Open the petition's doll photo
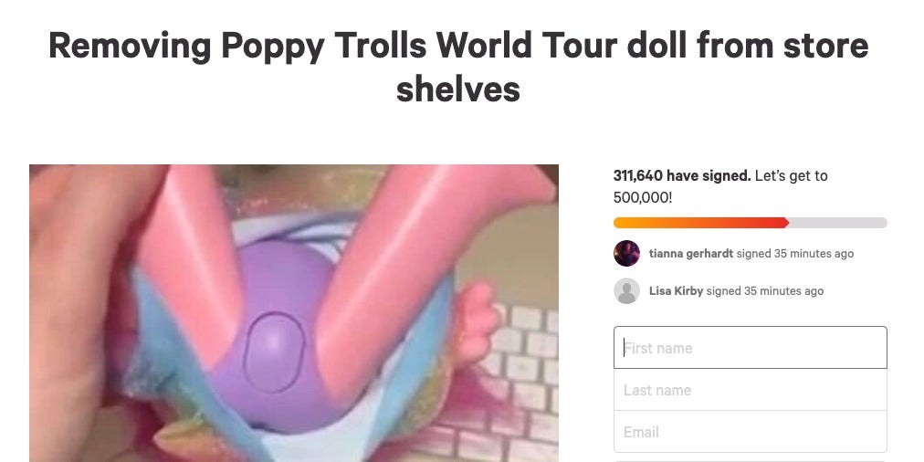924x462 pixels. point(294,313)
